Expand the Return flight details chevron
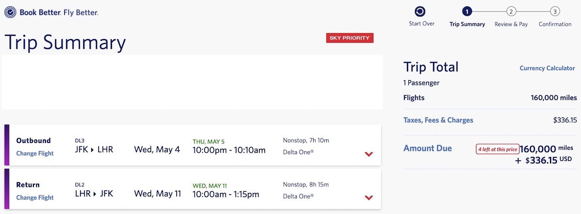581x214 pixels. click(x=369, y=198)
